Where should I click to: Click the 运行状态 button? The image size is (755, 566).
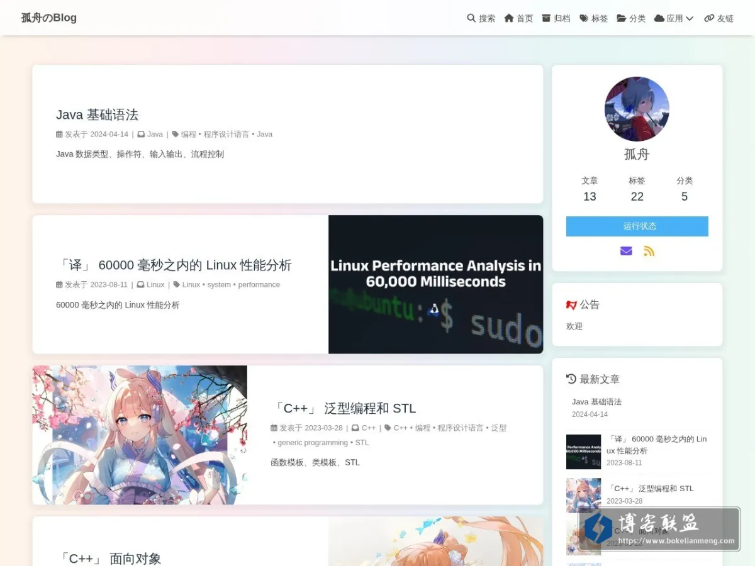pyautogui.click(x=637, y=226)
